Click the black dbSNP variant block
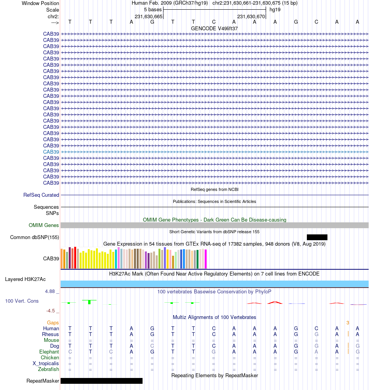The width and height of the screenshot is (369, 390). pos(317,237)
